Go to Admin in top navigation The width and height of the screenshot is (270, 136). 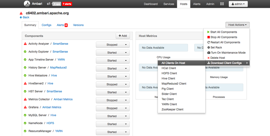tap(210, 4)
